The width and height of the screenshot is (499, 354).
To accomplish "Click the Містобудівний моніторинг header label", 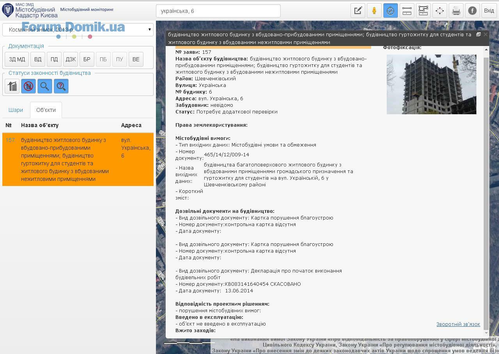I will [87, 9].
